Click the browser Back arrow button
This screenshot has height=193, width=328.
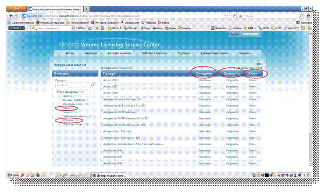(11, 16)
